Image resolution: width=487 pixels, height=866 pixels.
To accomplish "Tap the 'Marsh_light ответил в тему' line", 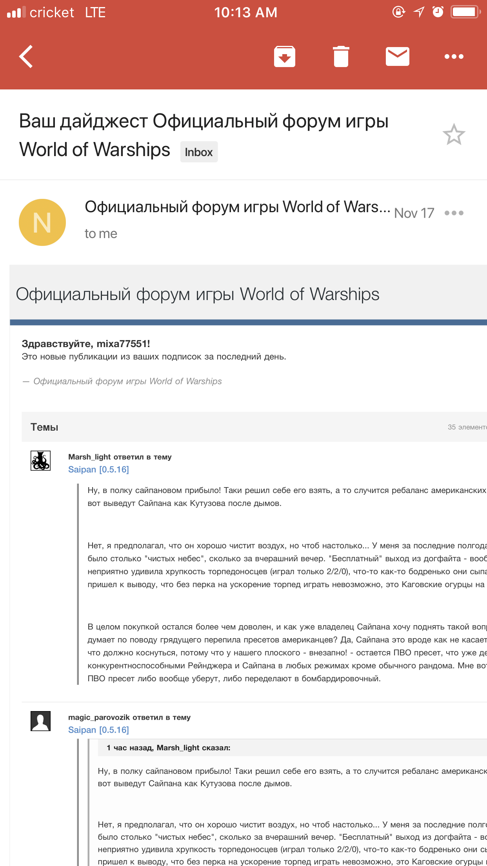I will [x=120, y=457].
